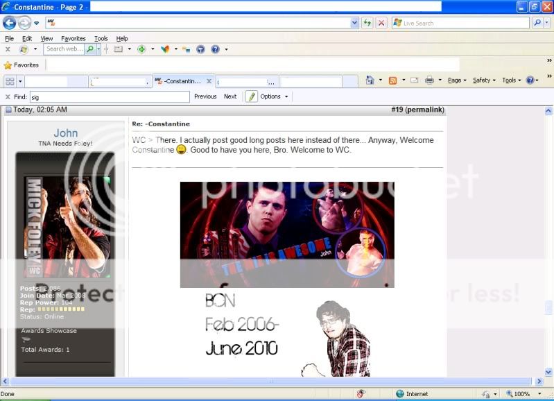This screenshot has width=554, height=401.
Task: Close the Find bar with its X
Action: pos(8,96)
